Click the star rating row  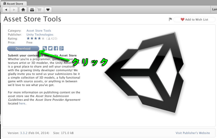36,38
